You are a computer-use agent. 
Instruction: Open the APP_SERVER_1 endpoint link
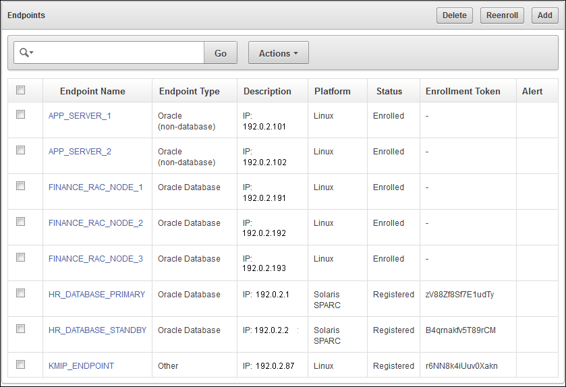click(x=80, y=116)
